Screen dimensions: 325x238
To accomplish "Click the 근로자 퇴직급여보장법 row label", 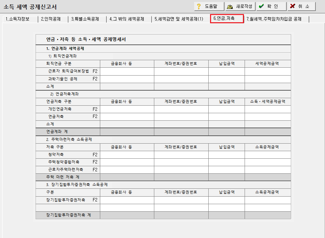I will click(68, 71).
